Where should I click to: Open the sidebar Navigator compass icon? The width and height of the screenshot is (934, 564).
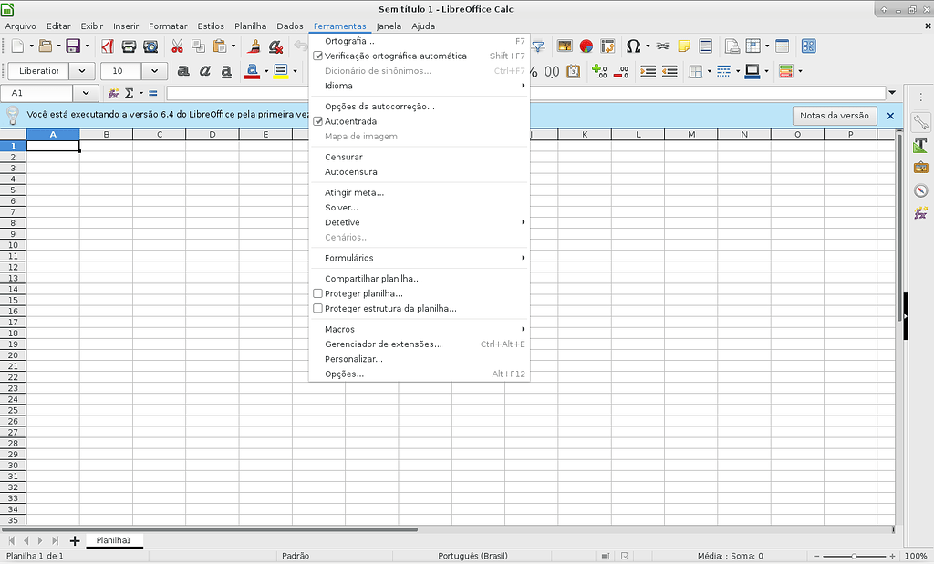[x=921, y=190]
